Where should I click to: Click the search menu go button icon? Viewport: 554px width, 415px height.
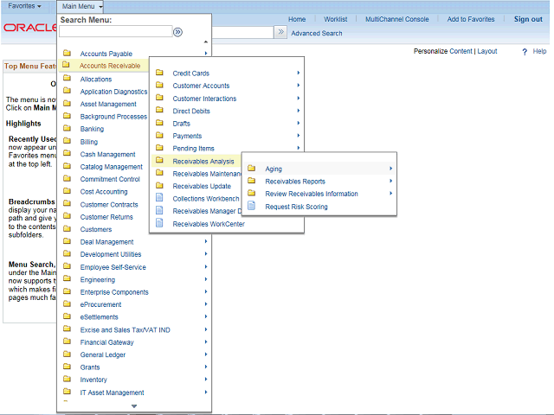177,32
